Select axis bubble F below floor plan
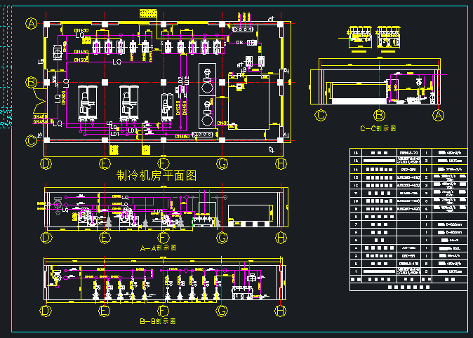The width and height of the screenshot is (473, 338). 164,164
